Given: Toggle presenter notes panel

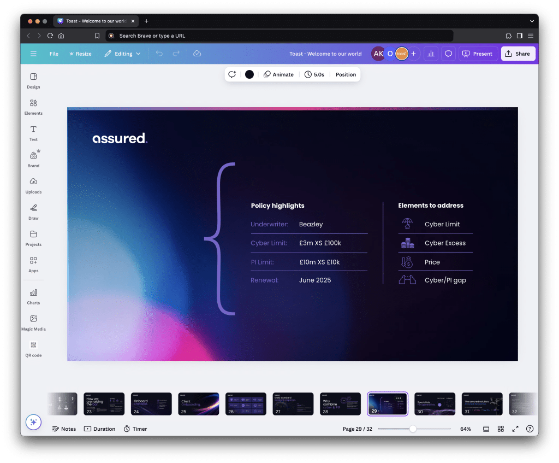Looking at the screenshot, I should click(x=64, y=429).
